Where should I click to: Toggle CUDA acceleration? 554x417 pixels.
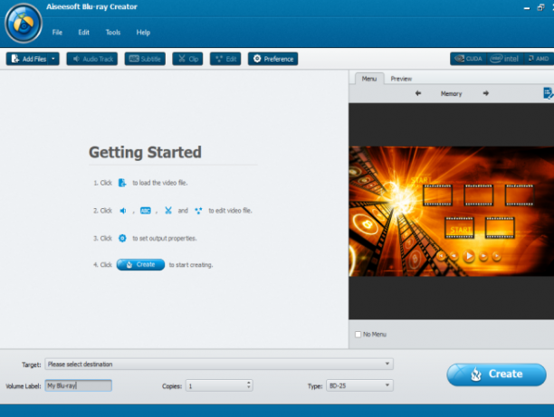tap(469, 59)
